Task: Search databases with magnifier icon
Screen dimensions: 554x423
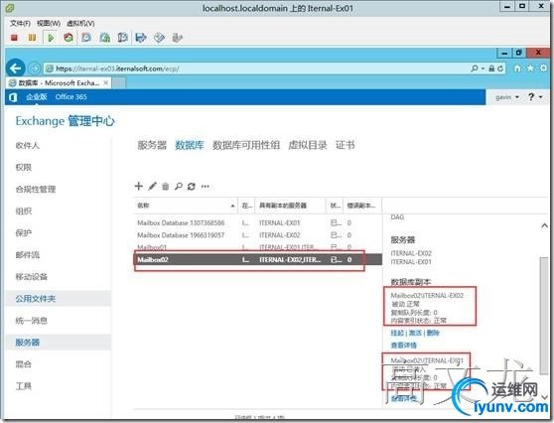Action: click(x=179, y=187)
